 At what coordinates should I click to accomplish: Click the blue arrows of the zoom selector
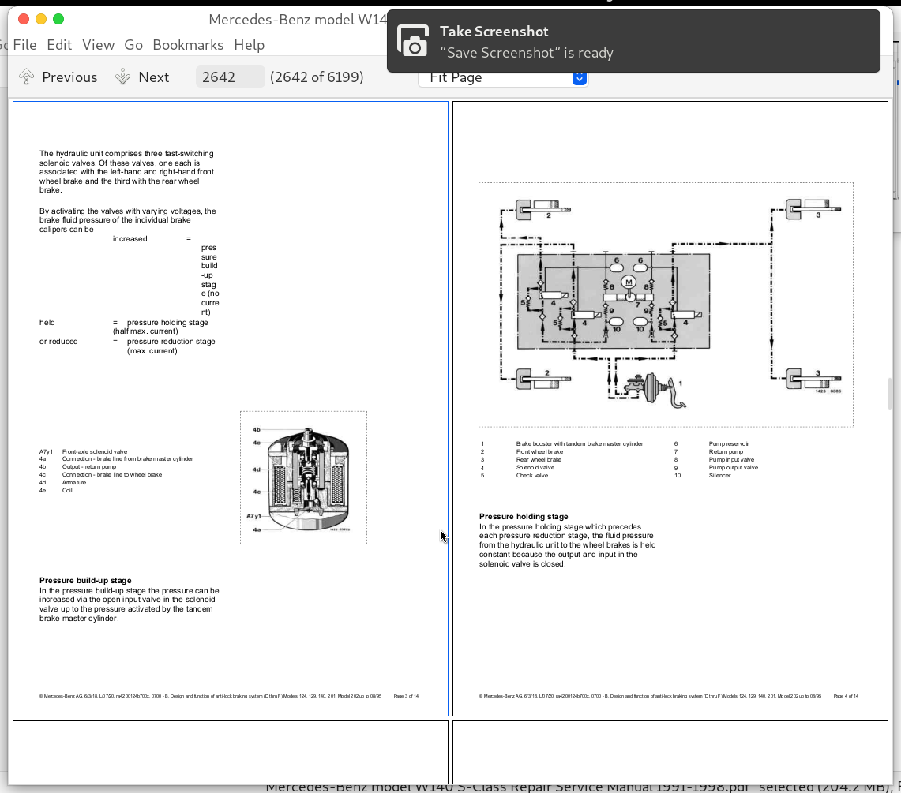click(x=580, y=77)
